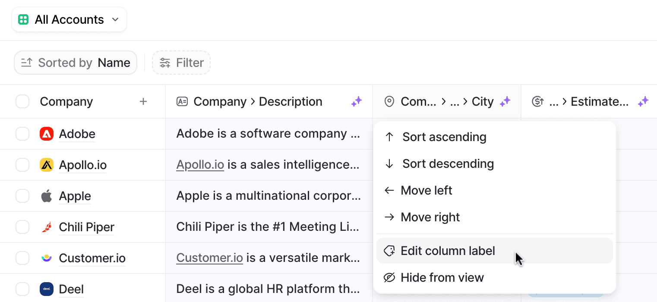Open the Adobe company record
The image size is (657, 302).
77,134
